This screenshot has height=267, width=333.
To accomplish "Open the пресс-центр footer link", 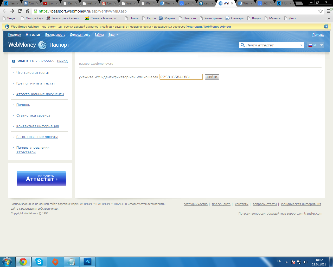I will pyautogui.click(x=221, y=204).
